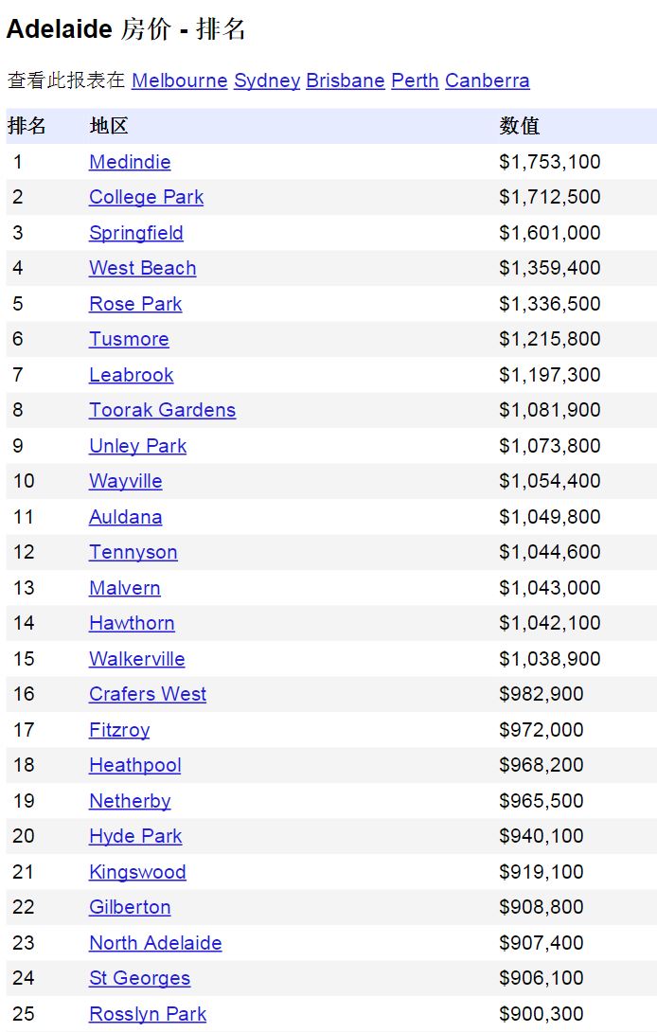657x1032 pixels.
Task: Go to the Perth report
Action: click(415, 80)
